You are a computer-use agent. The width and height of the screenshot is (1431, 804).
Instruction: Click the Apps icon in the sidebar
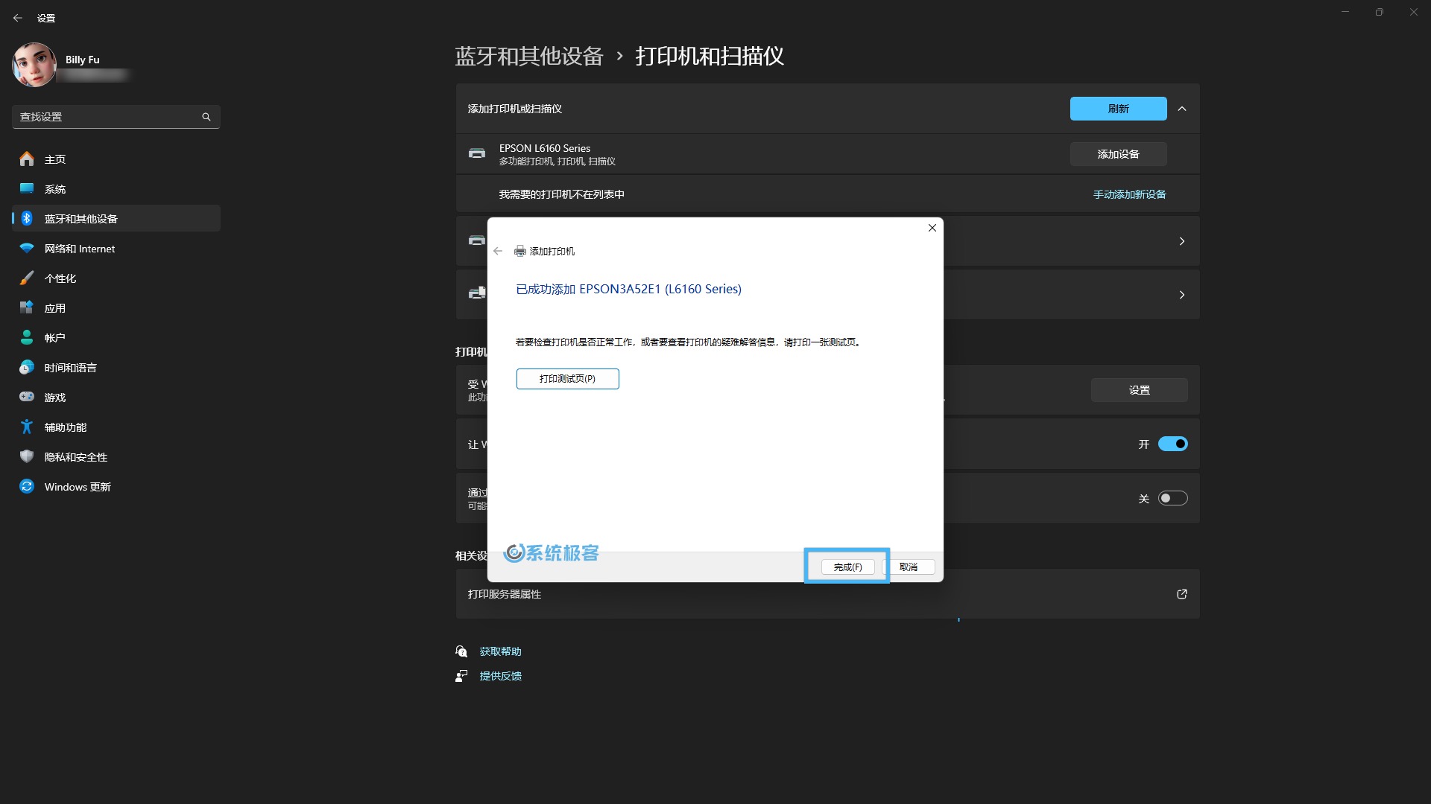pos(27,307)
